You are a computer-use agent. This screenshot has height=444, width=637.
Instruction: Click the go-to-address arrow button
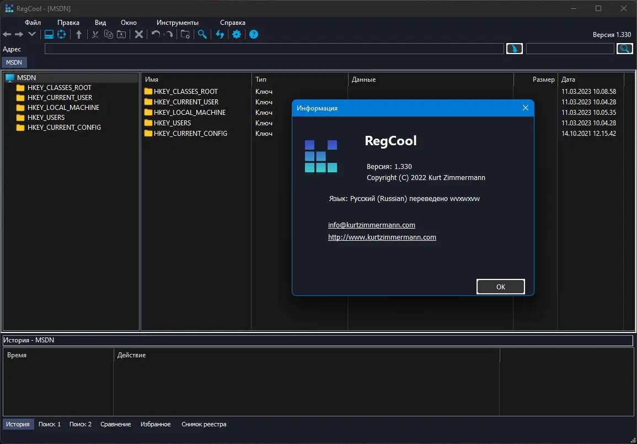tap(514, 49)
